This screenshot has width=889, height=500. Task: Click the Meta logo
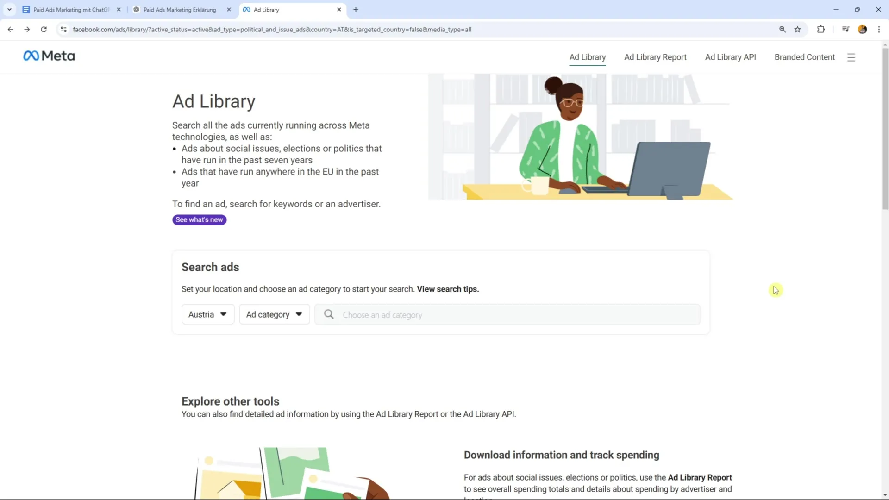49,56
